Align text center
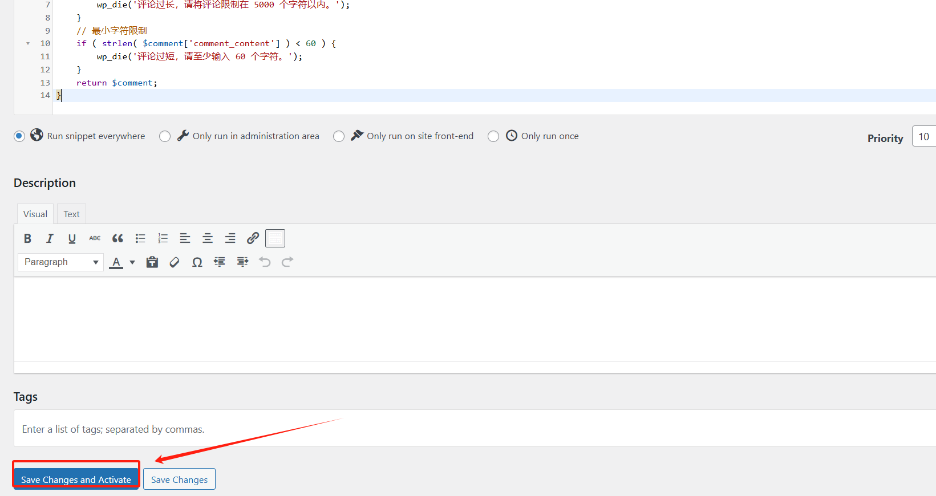The height and width of the screenshot is (496, 936). pyautogui.click(x=208, y=238)
